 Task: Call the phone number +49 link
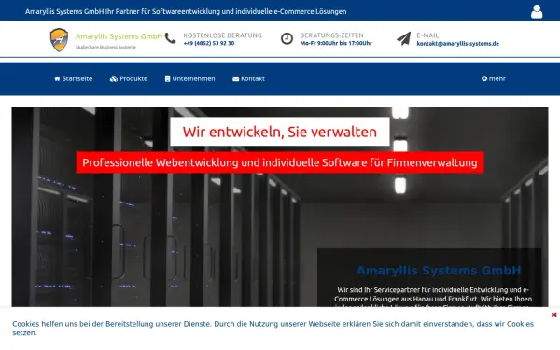pyautogui.click(x=209, y=43)
